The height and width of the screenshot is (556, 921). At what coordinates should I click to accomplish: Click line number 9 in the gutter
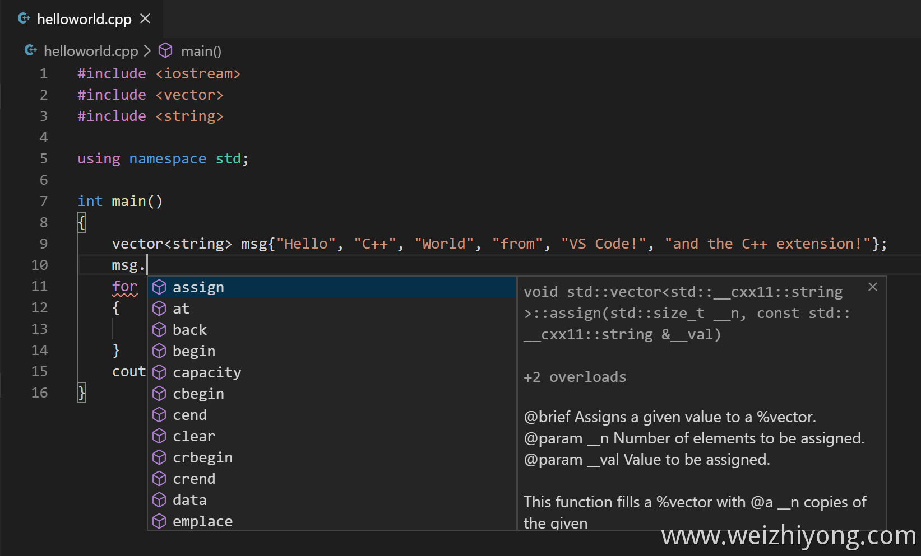pyautogui.click(x=44, y=244)
